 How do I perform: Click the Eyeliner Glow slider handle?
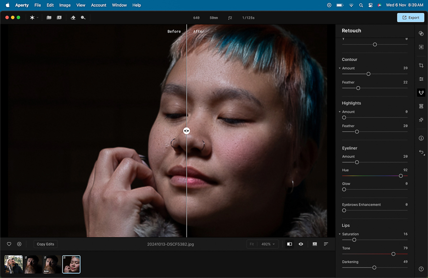tap(344, 190)
